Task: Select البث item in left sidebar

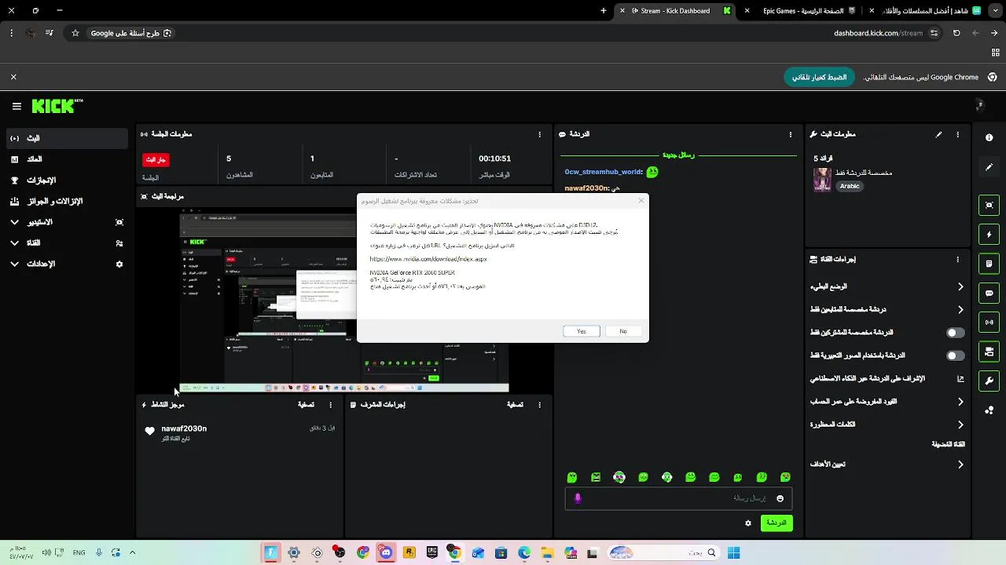Action: click(67, 138)
